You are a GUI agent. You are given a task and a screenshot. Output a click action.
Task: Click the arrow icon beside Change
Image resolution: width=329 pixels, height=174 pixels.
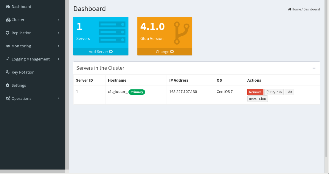point(172,52)
